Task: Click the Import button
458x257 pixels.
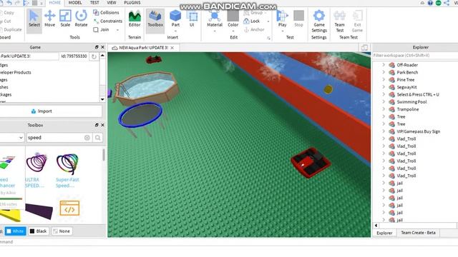Action: click(x=42, y=111)
